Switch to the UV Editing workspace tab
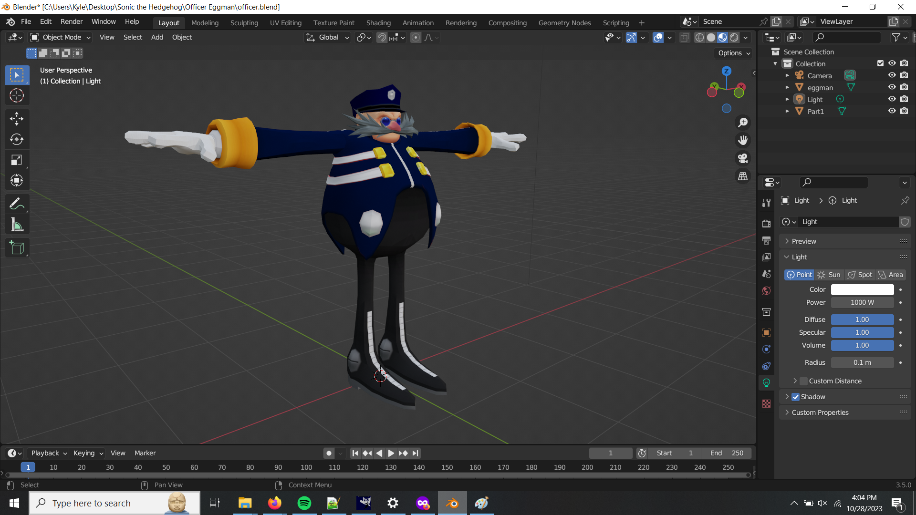This screenshot has width=916, height=515. (286, 23)
